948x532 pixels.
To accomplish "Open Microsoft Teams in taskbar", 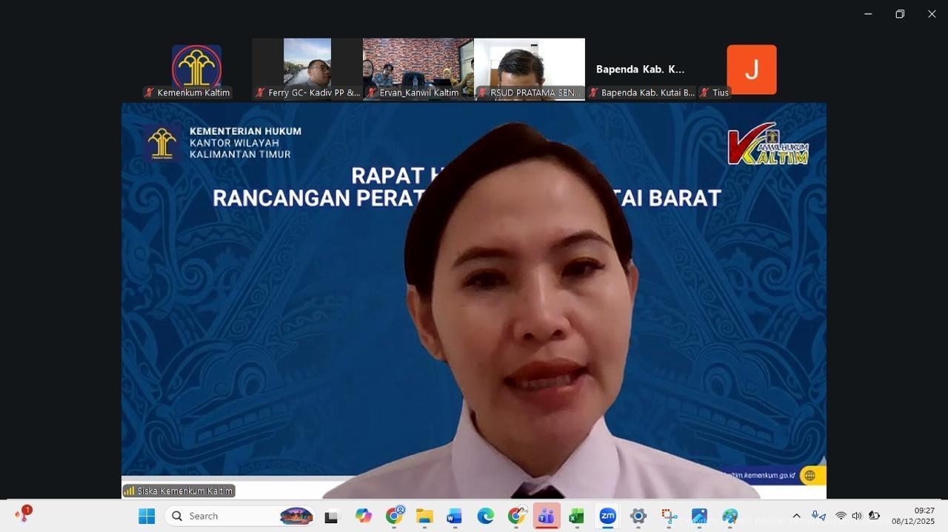I will pos(547,516).
